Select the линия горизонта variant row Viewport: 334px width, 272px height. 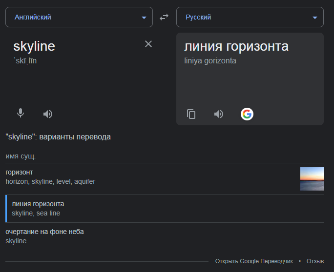pyautogui.click(x=165, y=209)
